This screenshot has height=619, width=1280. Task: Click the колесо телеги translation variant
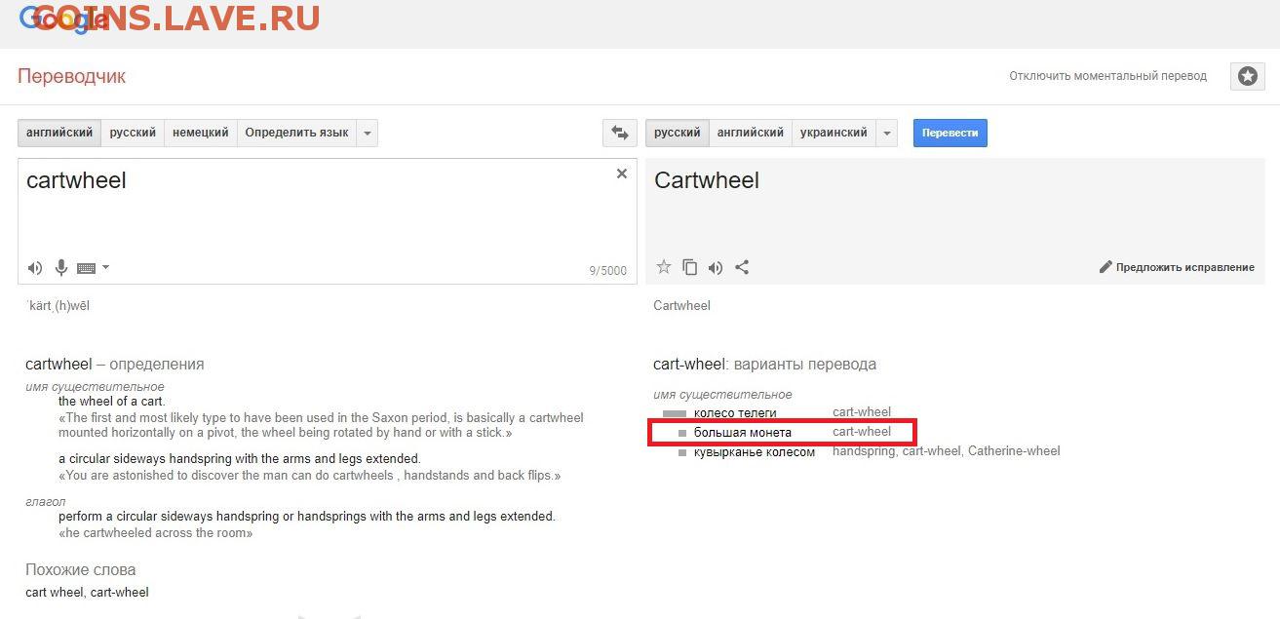(735, 412)
